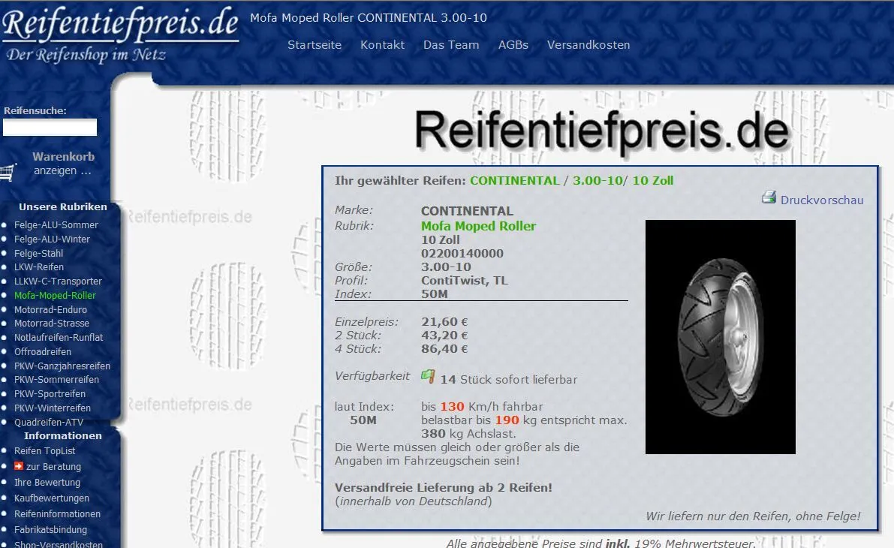Open Notlaufreifen-Runflat category

click(x=58, y=338)
